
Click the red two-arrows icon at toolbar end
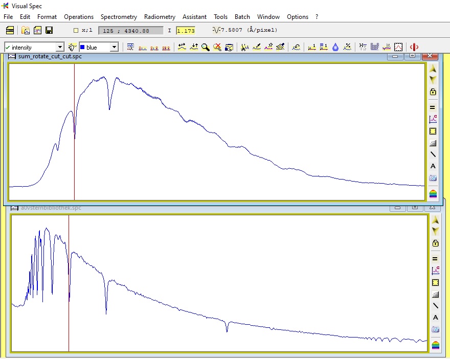414,47
